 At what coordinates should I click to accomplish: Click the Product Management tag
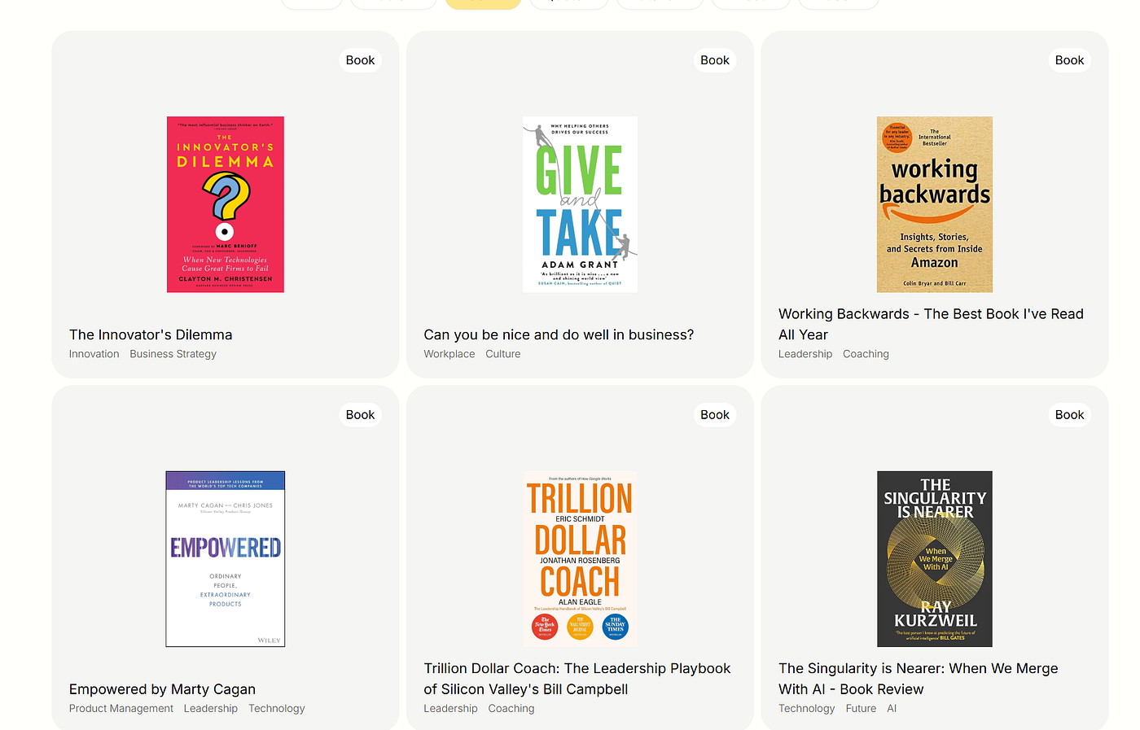(121, 709)
